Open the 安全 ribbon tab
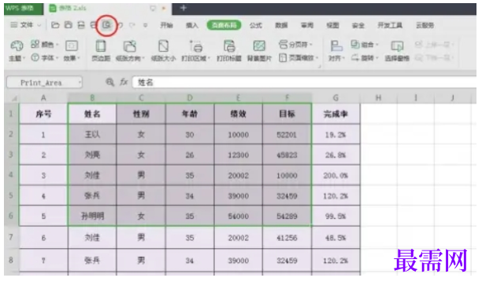482x285 pixels. click(358, 25)
